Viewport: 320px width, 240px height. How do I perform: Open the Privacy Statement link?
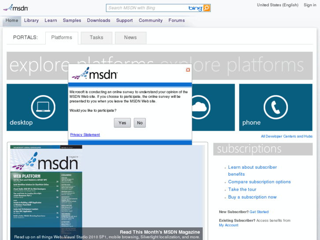(x=85, y=135)
